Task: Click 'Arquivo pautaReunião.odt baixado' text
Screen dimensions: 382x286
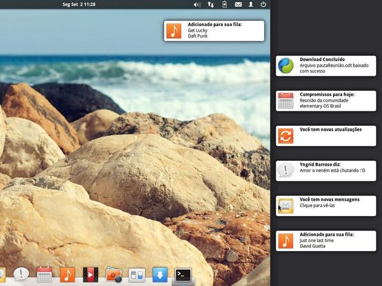Action: (334, 65)
